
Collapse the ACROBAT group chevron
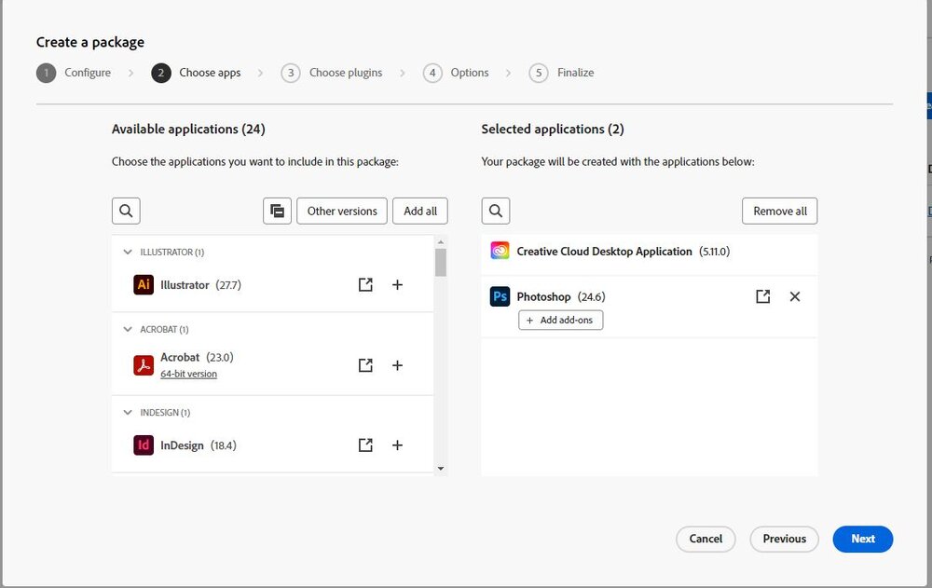point(127,329)
